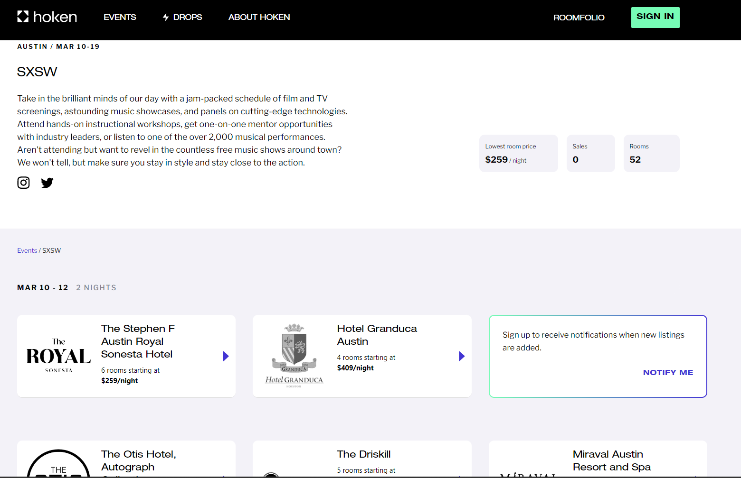Follow the Events breadcrumb link
741x478 pixels.
click(x=27, y=250)
